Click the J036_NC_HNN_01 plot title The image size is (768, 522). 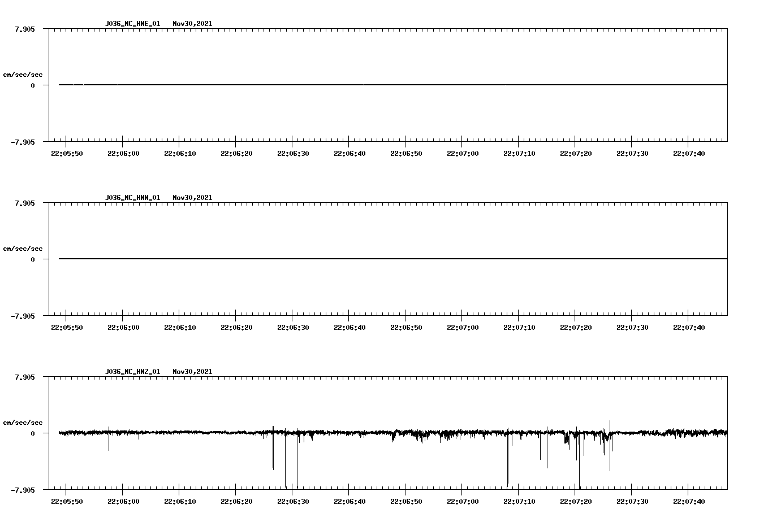132,198
